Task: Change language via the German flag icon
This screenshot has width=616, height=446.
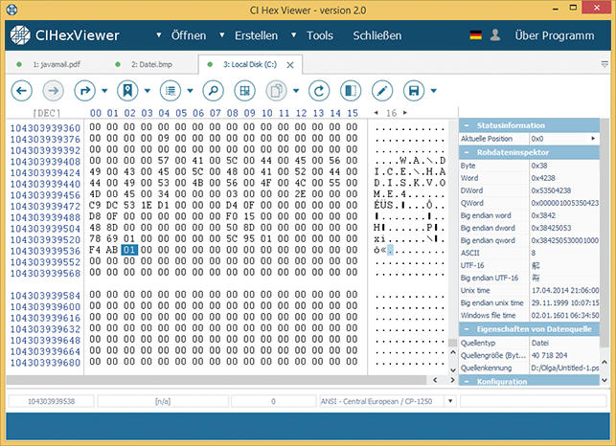Action: 476,35
